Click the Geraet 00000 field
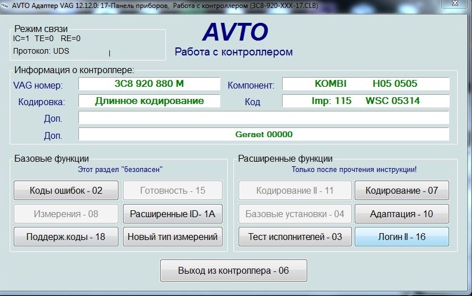Viewport: 472px width, 296px height. pyautogui.click(x=264, y=134)
